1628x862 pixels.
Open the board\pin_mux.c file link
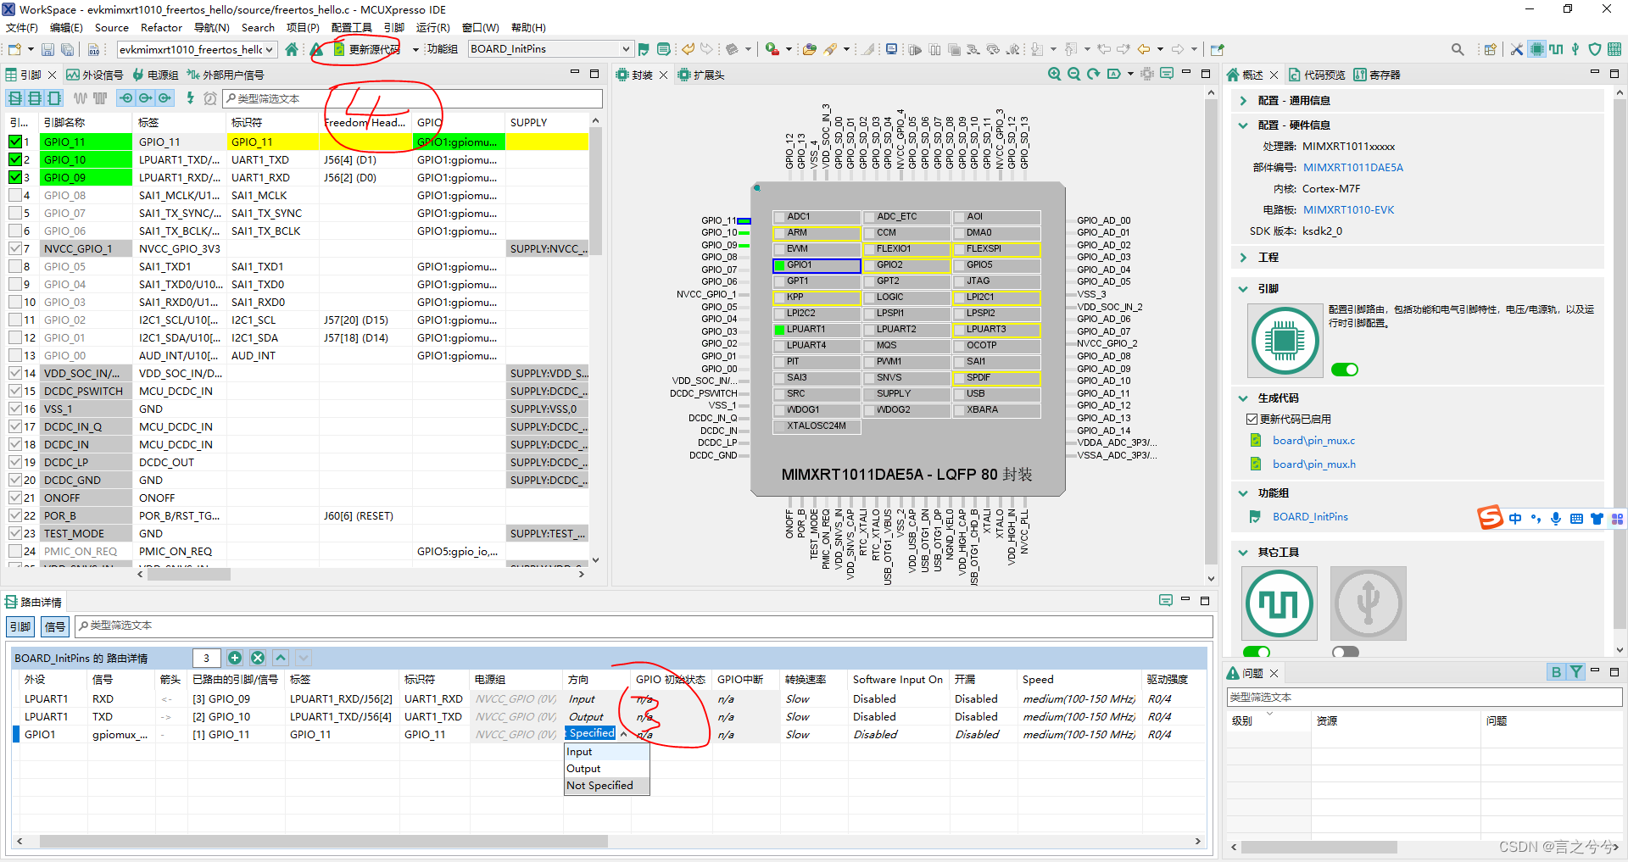1313,440
